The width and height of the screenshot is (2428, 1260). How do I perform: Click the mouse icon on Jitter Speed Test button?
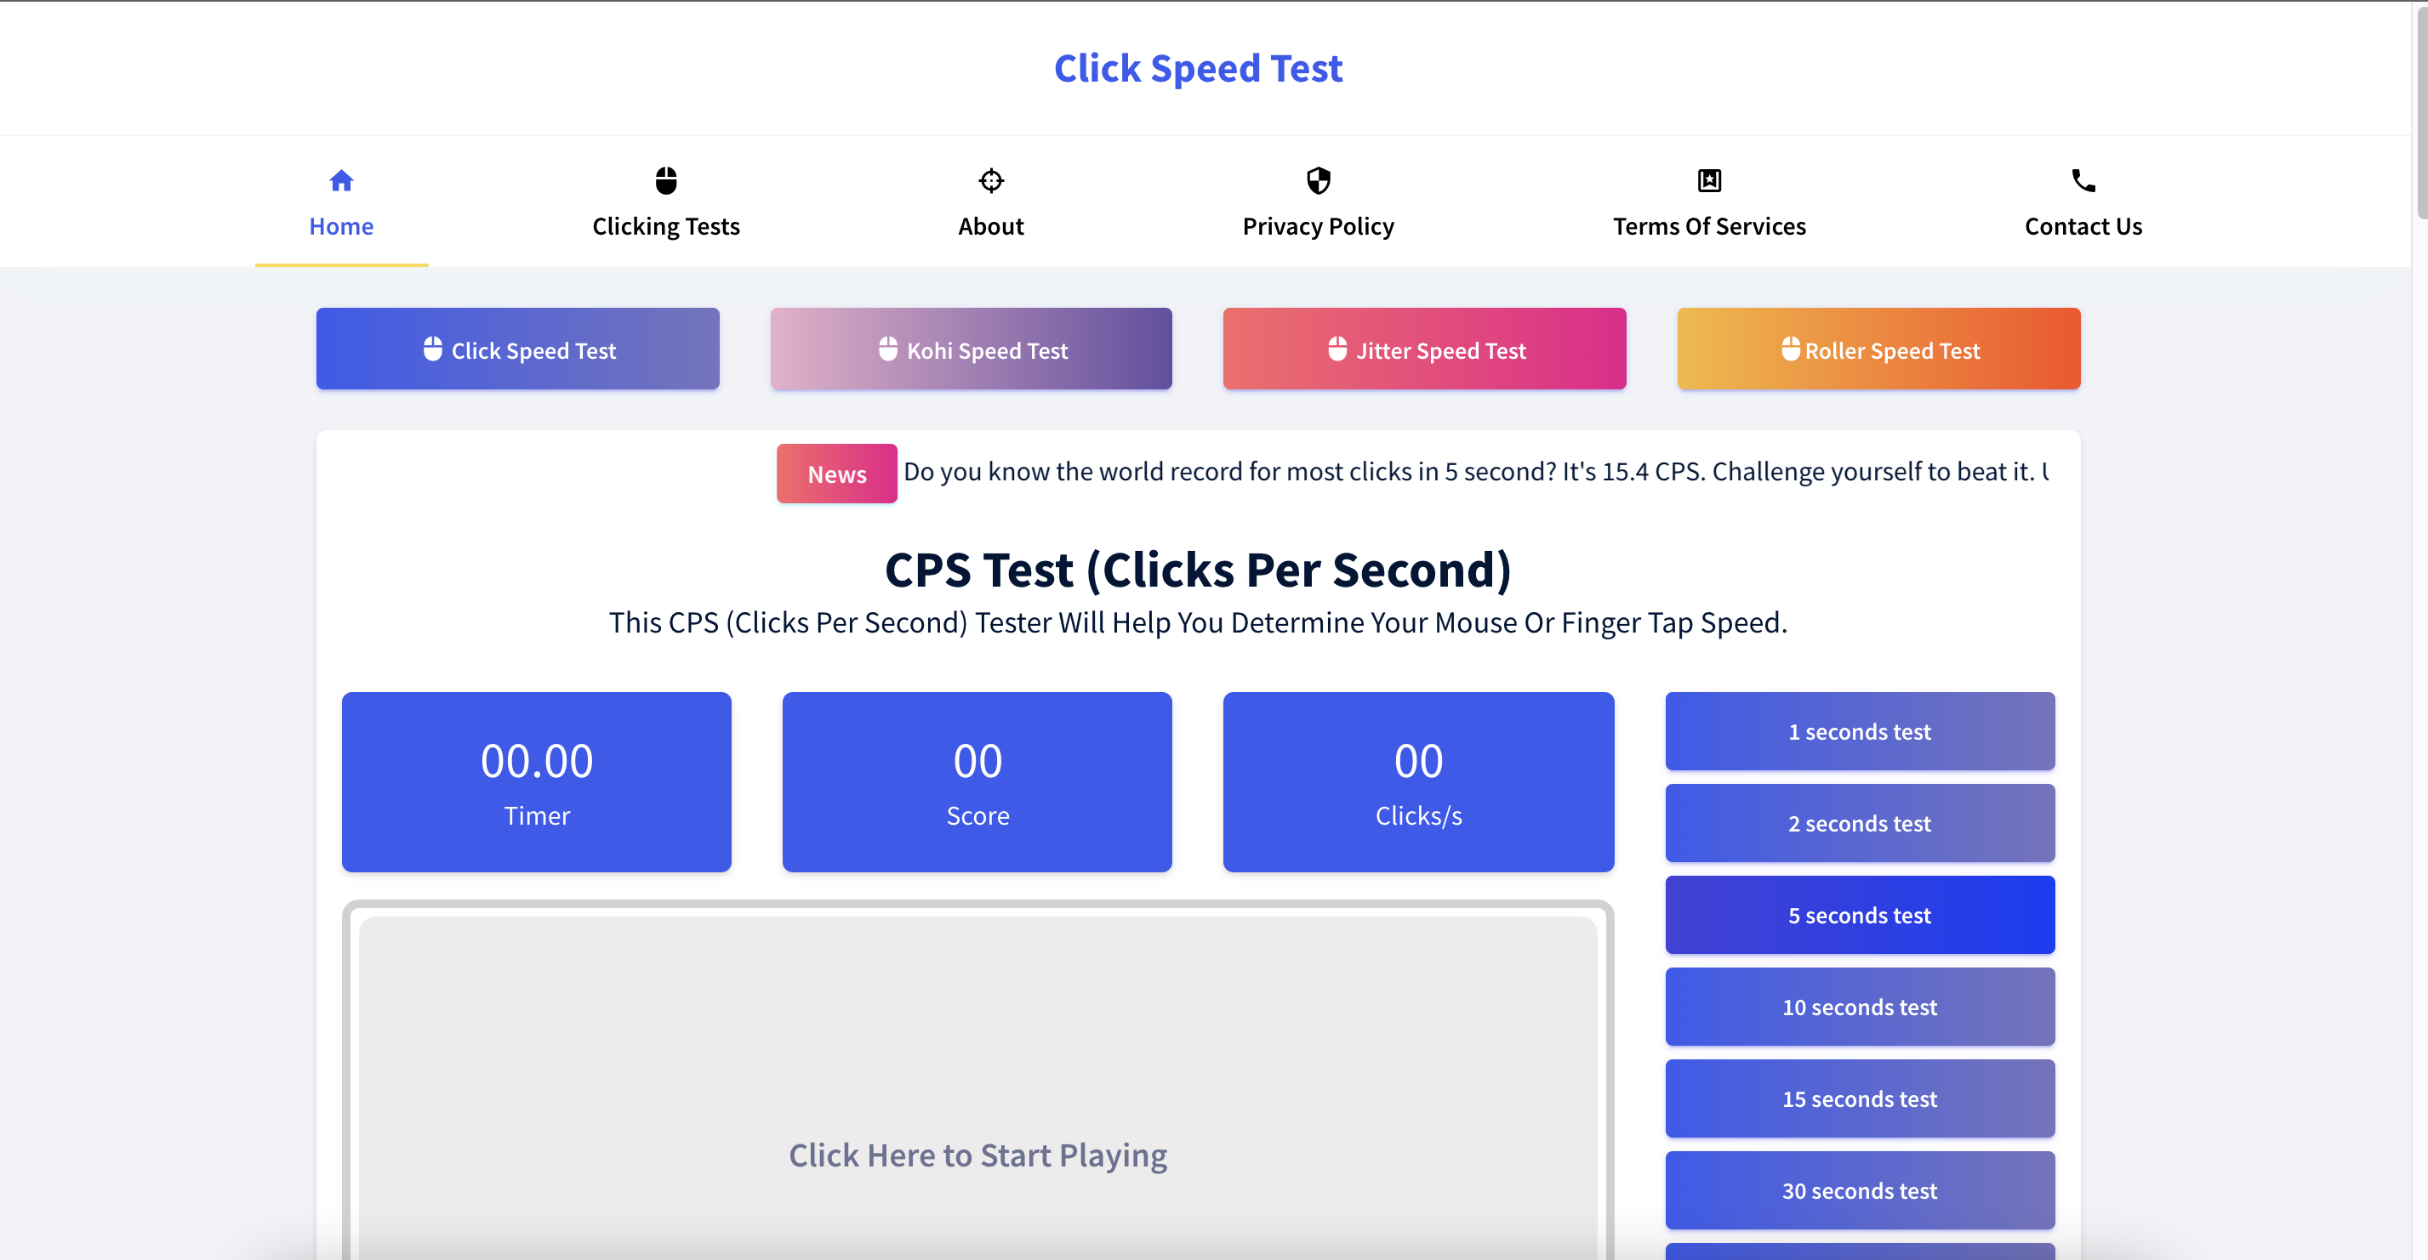(1337, 349)
